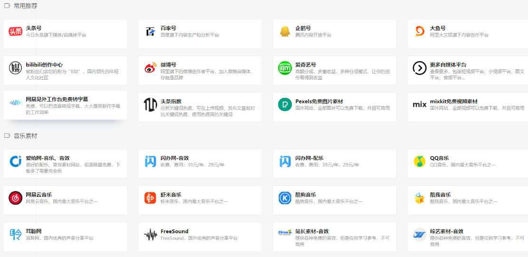Open 闪办网-配乐 title link
Screen dimensions: 528x257
tap(309, 158)
